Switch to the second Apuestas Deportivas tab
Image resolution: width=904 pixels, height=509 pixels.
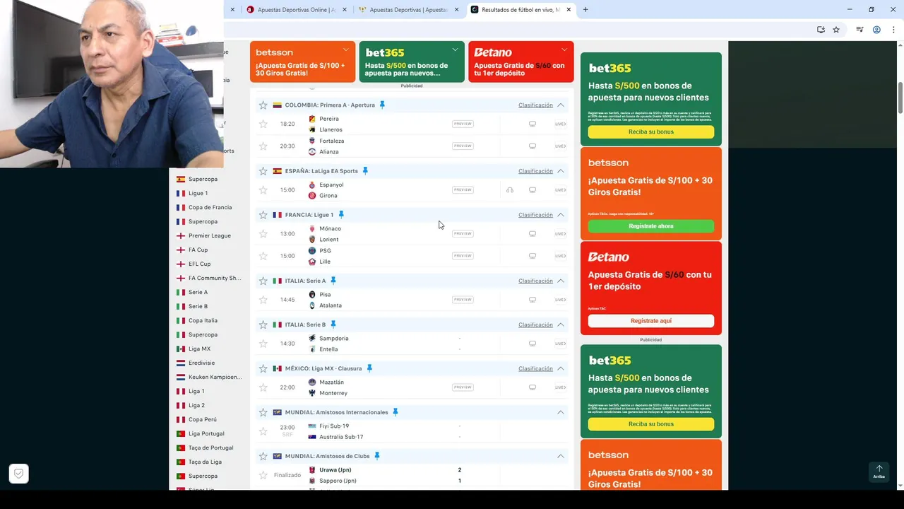tap(409, 10)
